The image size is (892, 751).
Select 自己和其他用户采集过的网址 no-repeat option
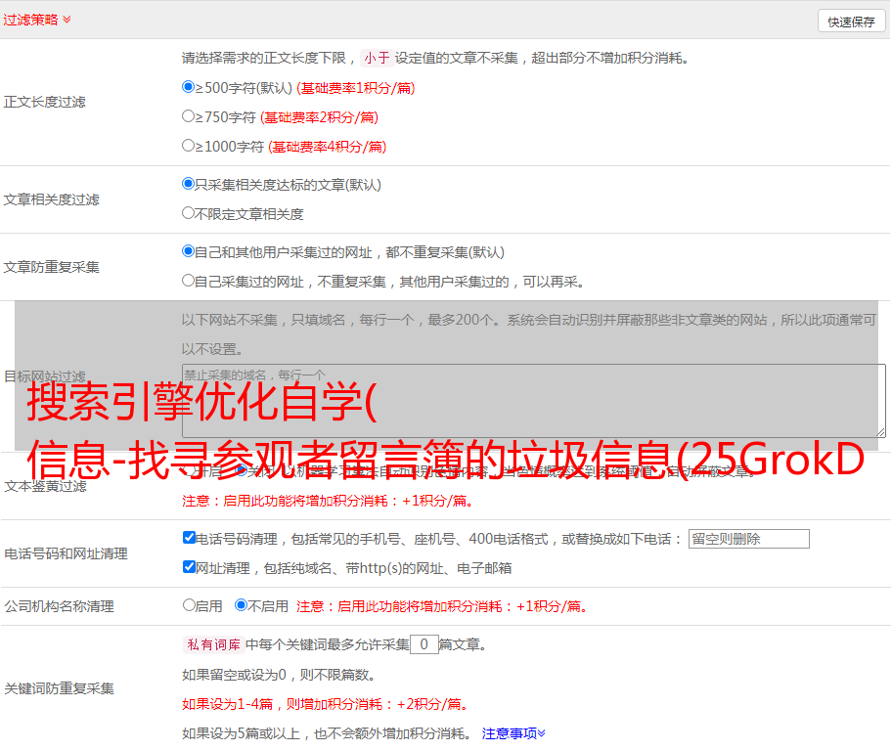tap(189, 251)
